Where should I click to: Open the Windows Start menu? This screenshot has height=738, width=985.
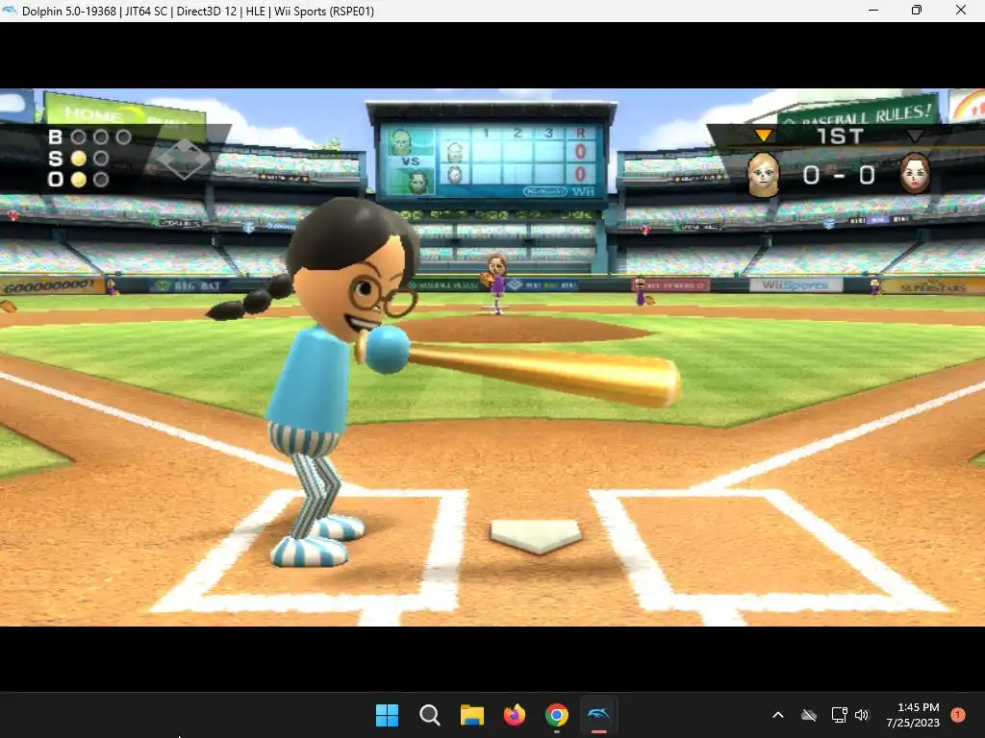click(x=387, y=715)
